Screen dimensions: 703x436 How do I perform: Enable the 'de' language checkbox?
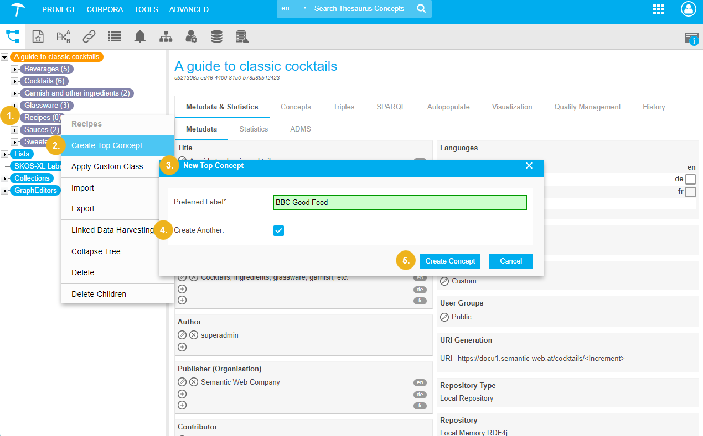pyautogui.click(x=690, y=179)
